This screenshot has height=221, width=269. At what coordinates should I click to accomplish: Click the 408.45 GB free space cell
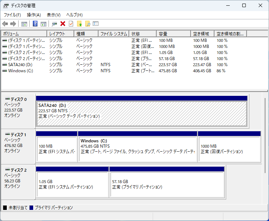pos(202,71)
